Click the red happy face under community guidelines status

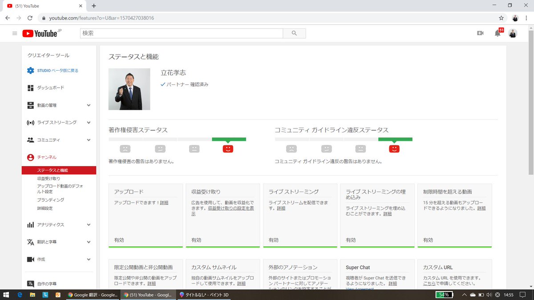pyautogui.click(x=394, y=149)
